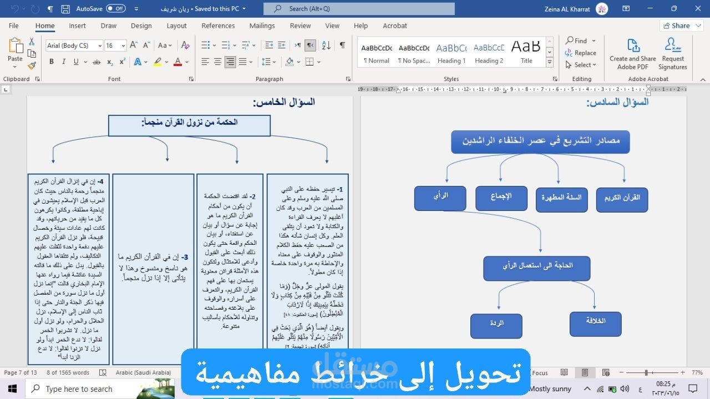The image size is (710, 399).
Task: Select the Format Painter tool
Action: tap(32, 65)
